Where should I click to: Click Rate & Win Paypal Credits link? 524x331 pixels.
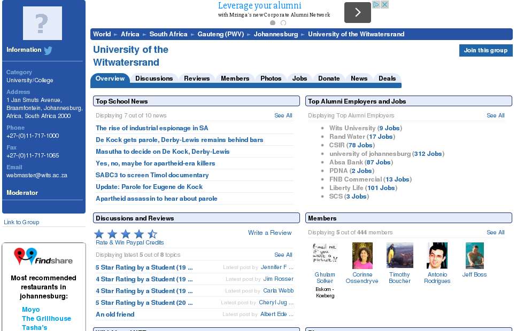129,242
